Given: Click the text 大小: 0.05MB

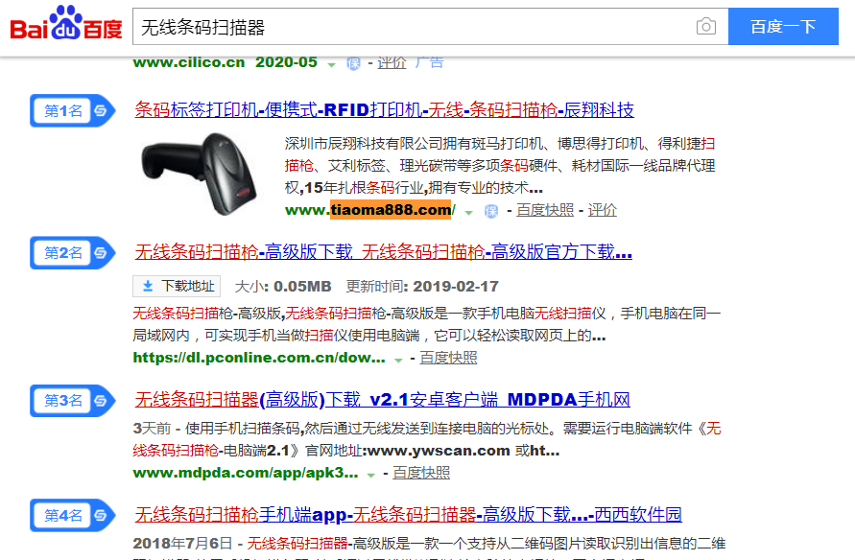Looking at the screenshot, I should [282, 286].
